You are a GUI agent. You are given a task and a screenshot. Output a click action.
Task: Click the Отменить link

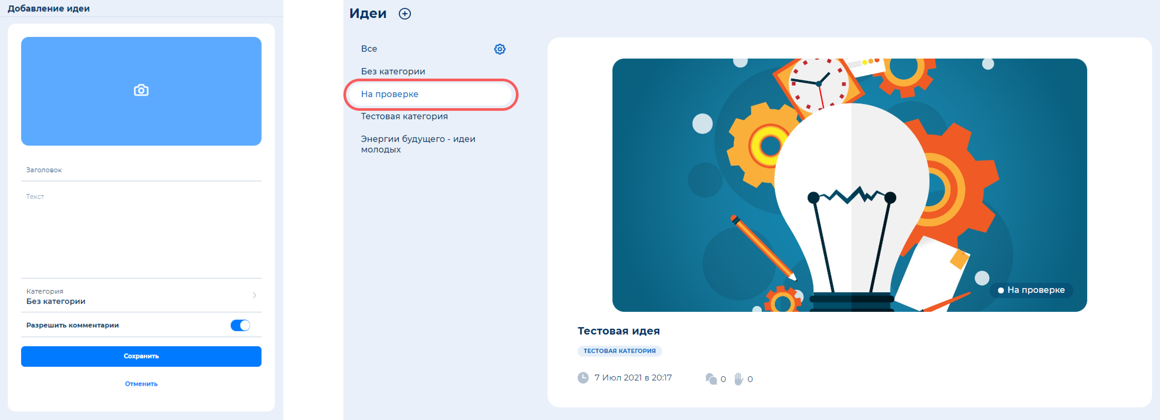click(x=141, y=384)
